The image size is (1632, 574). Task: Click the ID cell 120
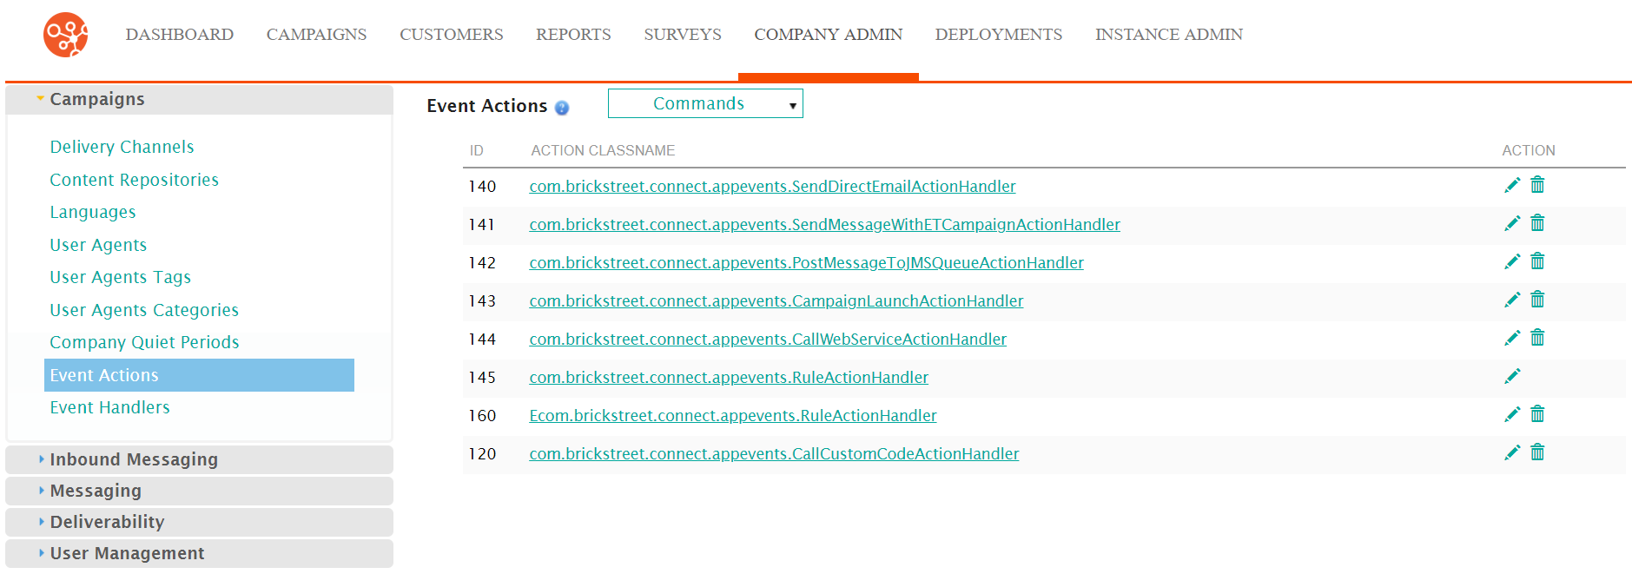pos(482,454)
